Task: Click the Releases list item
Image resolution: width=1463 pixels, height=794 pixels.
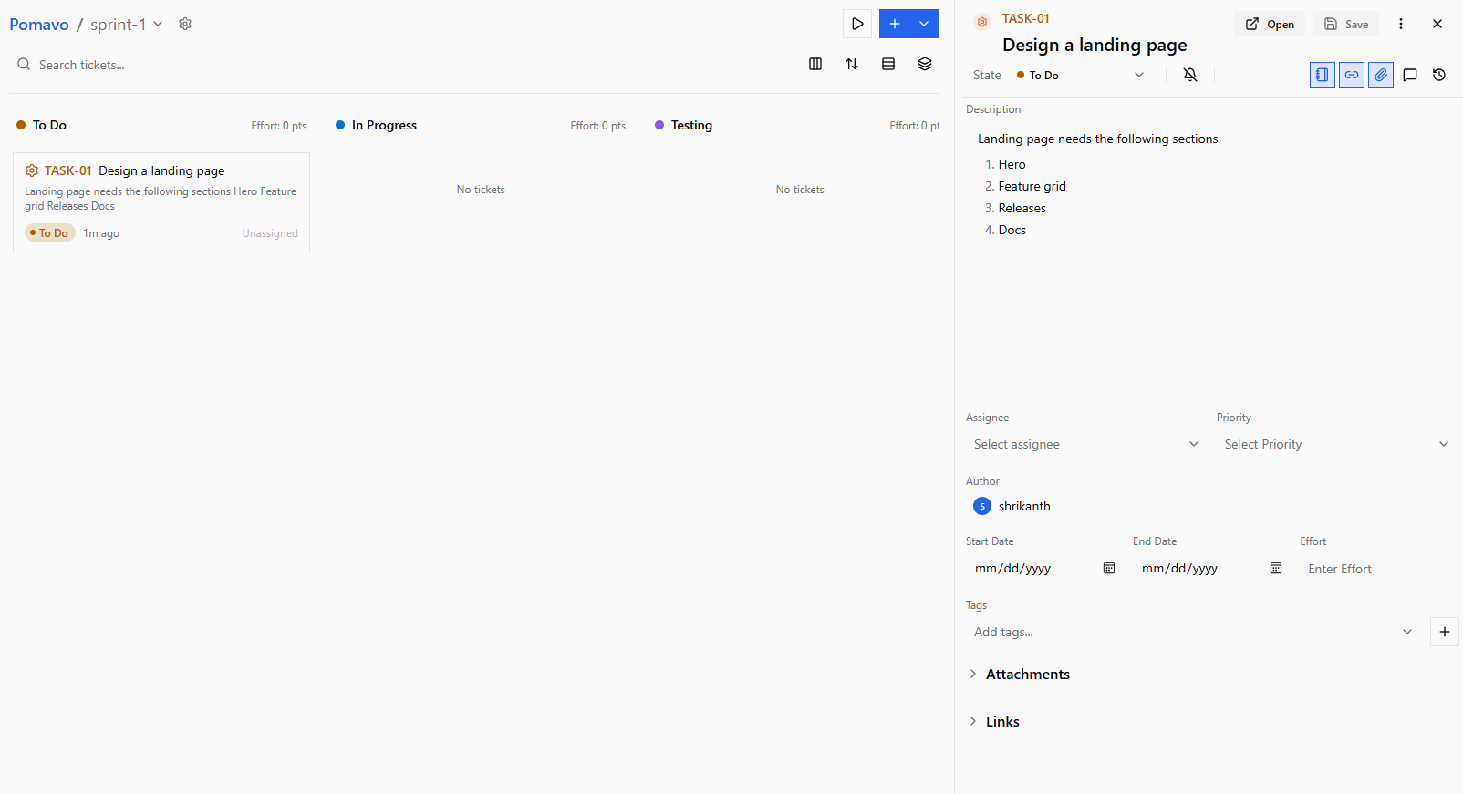Action: pos(1022,208)
